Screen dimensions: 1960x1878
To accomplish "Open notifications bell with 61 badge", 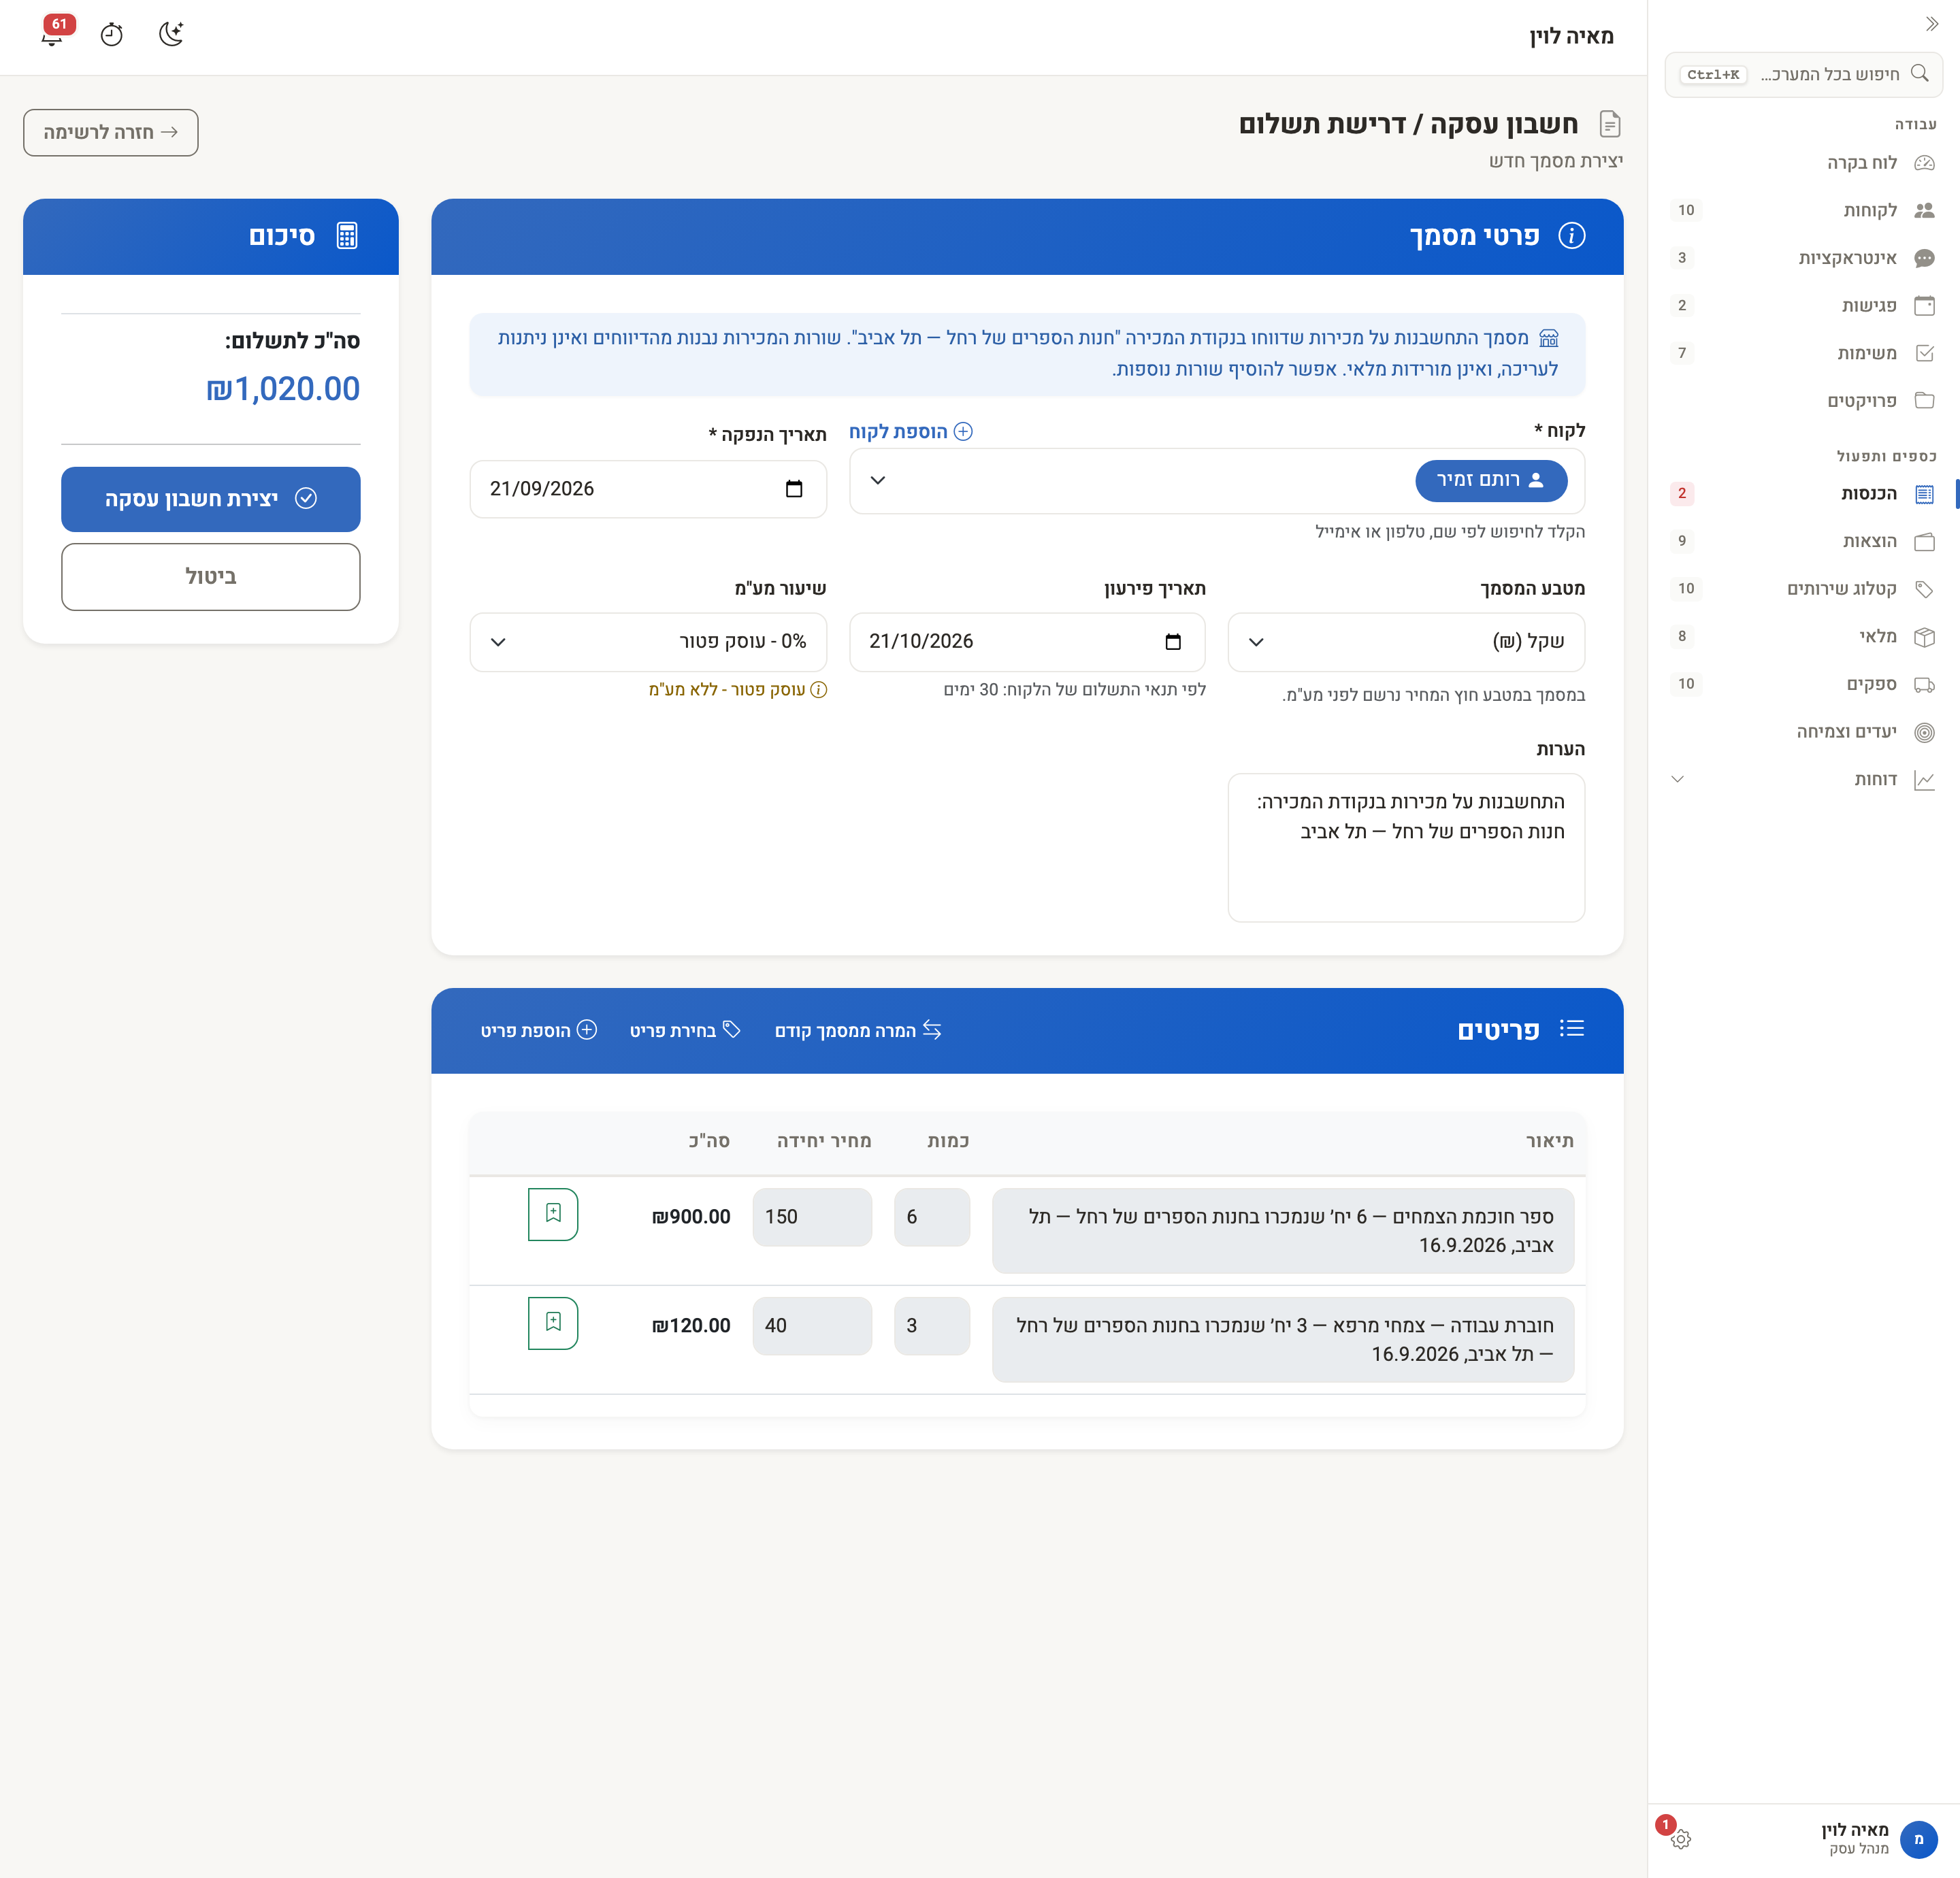I will (x=53, y=33).
